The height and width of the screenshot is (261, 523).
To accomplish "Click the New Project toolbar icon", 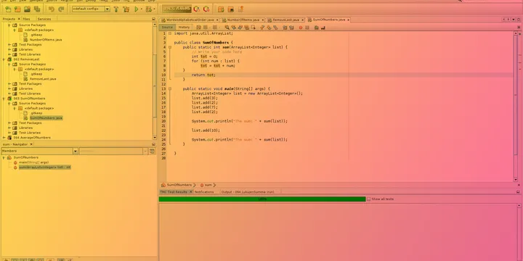I will click(x=17, y=9).
